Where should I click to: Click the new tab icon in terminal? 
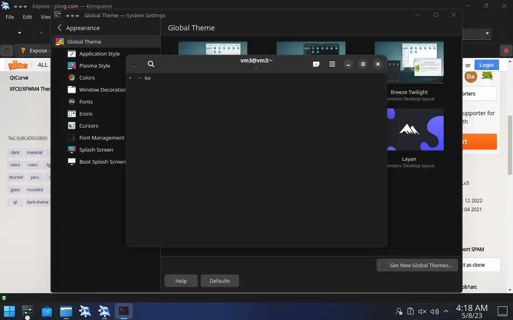point(135,64)
